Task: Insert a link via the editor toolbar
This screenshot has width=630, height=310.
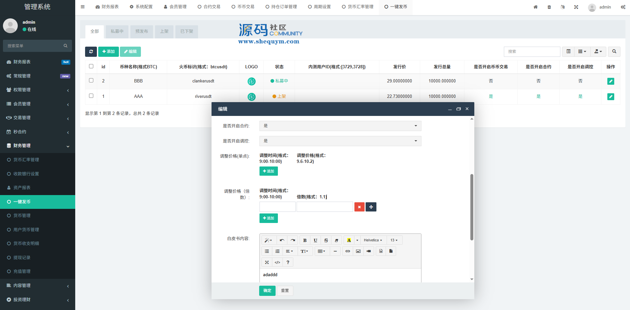Action: point(348,251)
